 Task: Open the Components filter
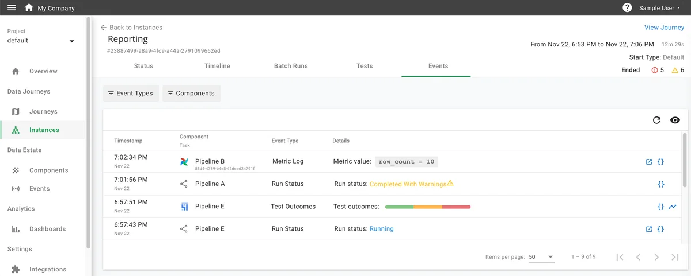191,93
